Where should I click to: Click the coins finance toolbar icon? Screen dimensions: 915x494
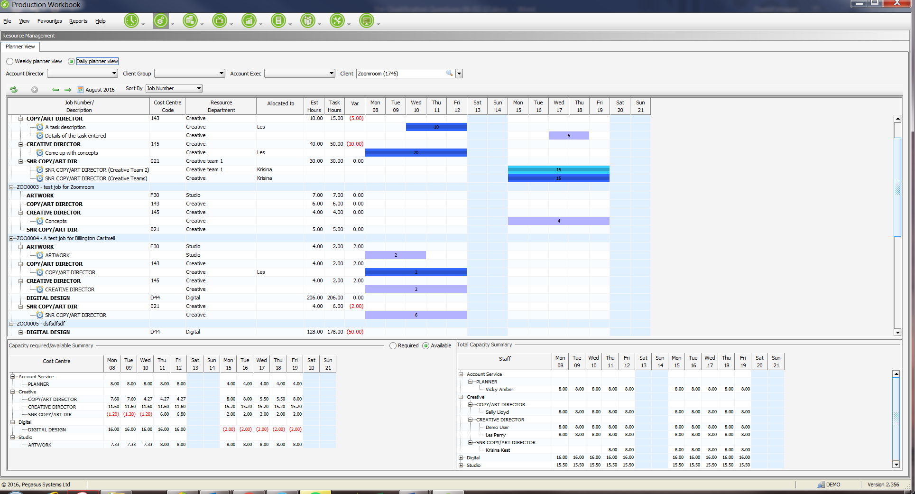point(190,21)
